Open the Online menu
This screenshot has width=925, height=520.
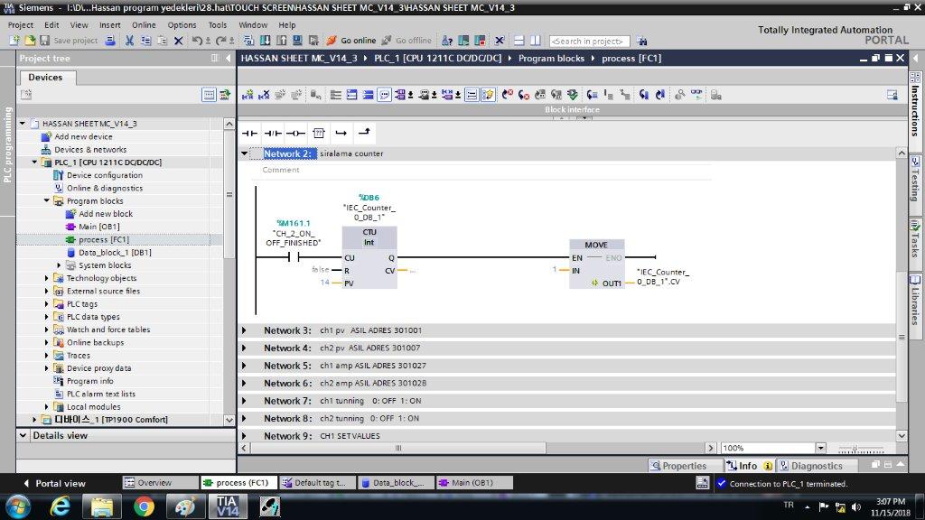[x=144, y=24]
